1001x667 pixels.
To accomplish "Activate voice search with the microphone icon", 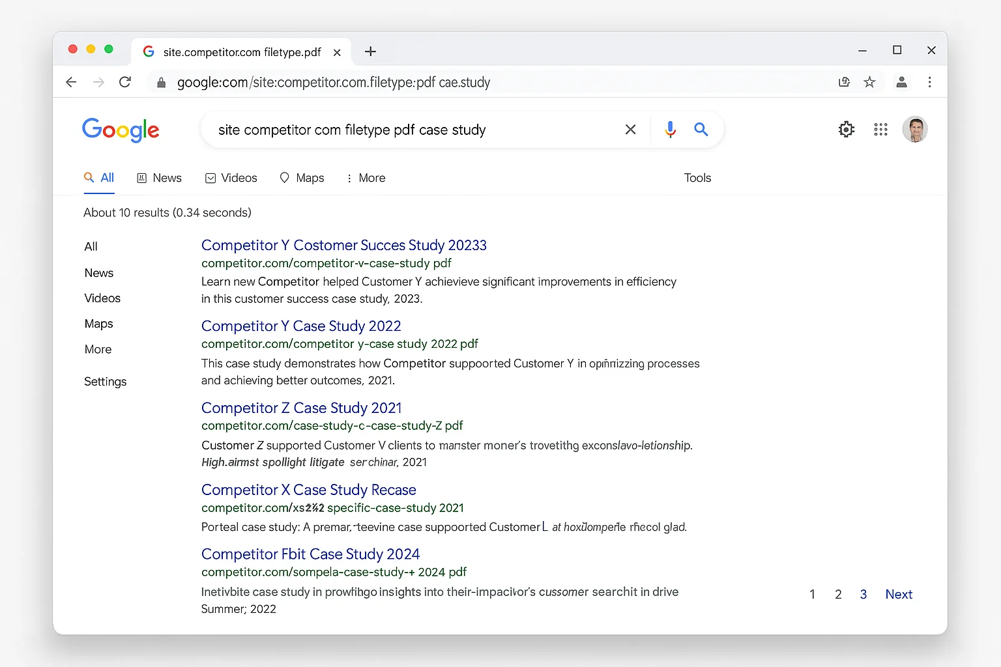I will (x=670, y=129).
